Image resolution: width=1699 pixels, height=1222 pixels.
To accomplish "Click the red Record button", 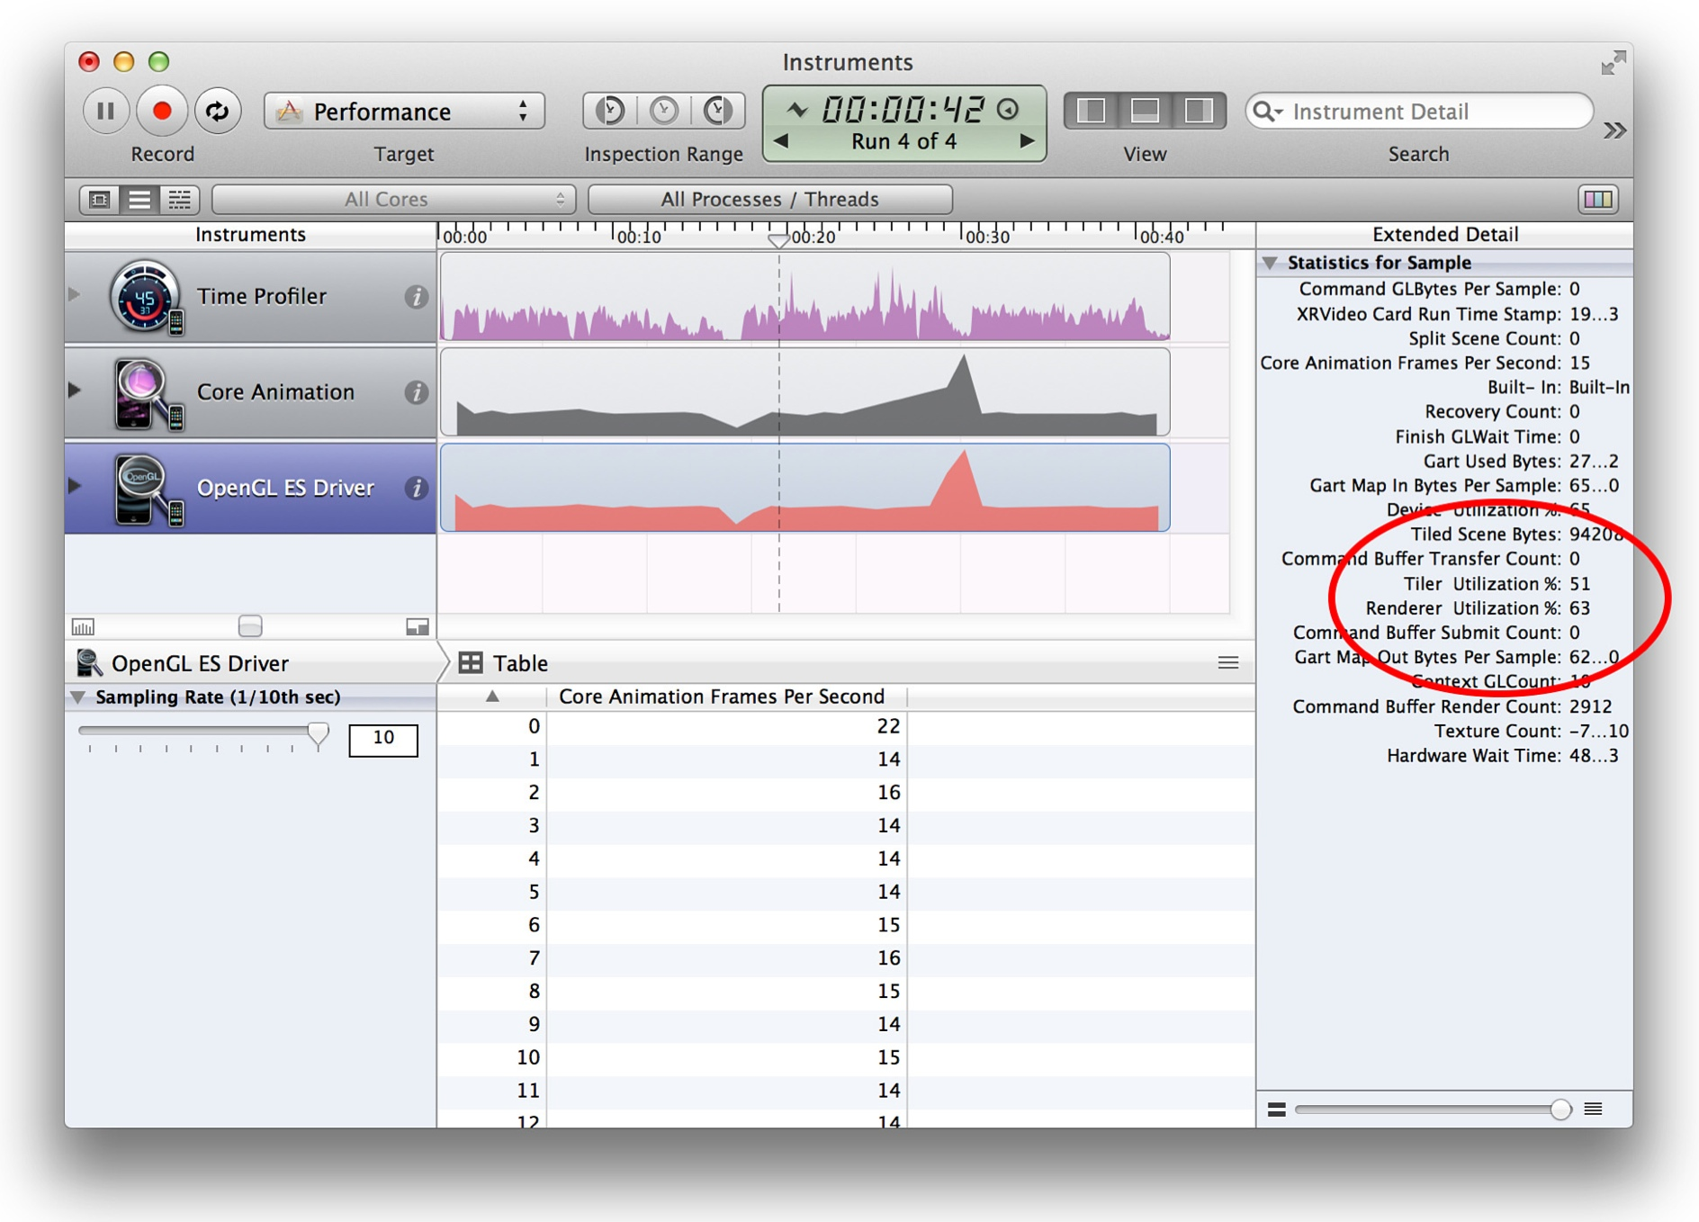I will 161,111.
